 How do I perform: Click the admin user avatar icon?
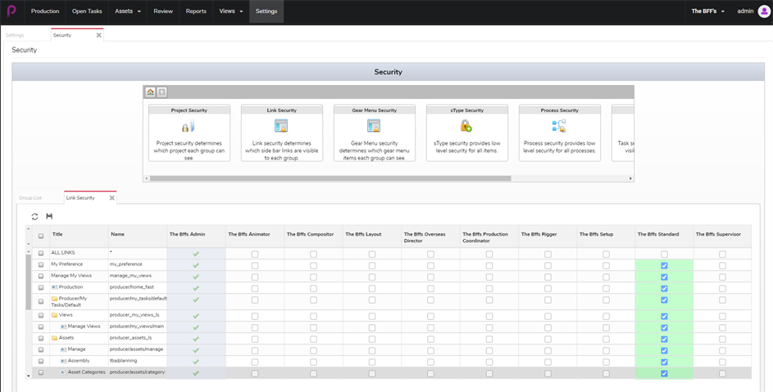click(x=764, y=11)
